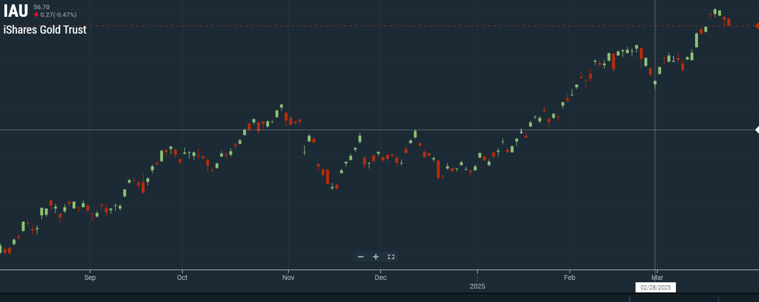Select the Feb axis label

(569, 278)
